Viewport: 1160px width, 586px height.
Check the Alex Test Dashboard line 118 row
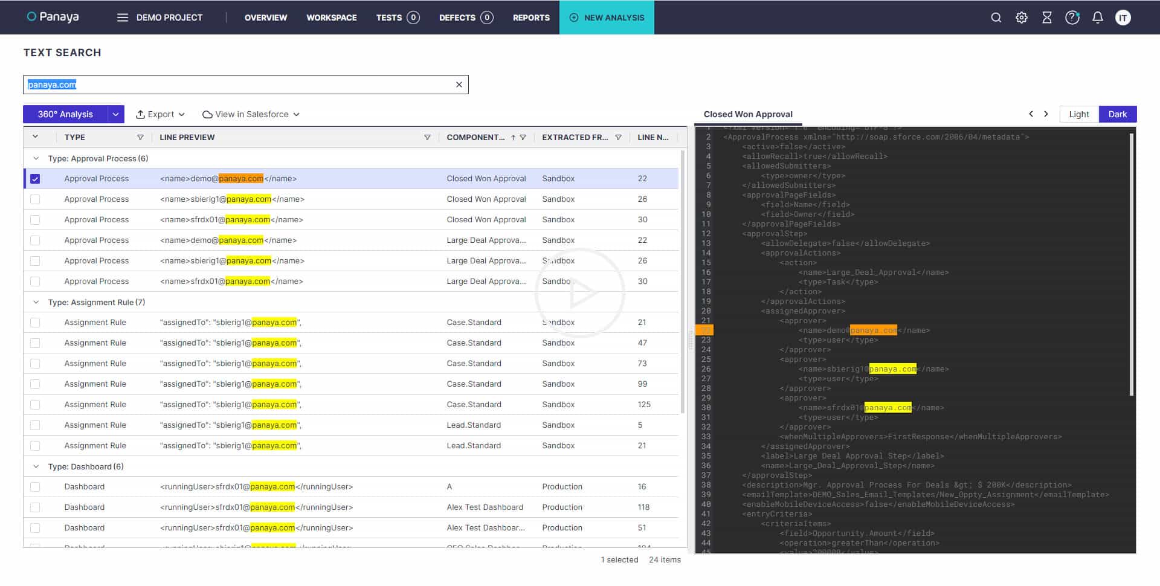35,507
